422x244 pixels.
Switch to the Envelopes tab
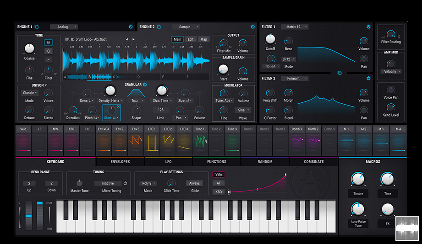click(120, 162)
